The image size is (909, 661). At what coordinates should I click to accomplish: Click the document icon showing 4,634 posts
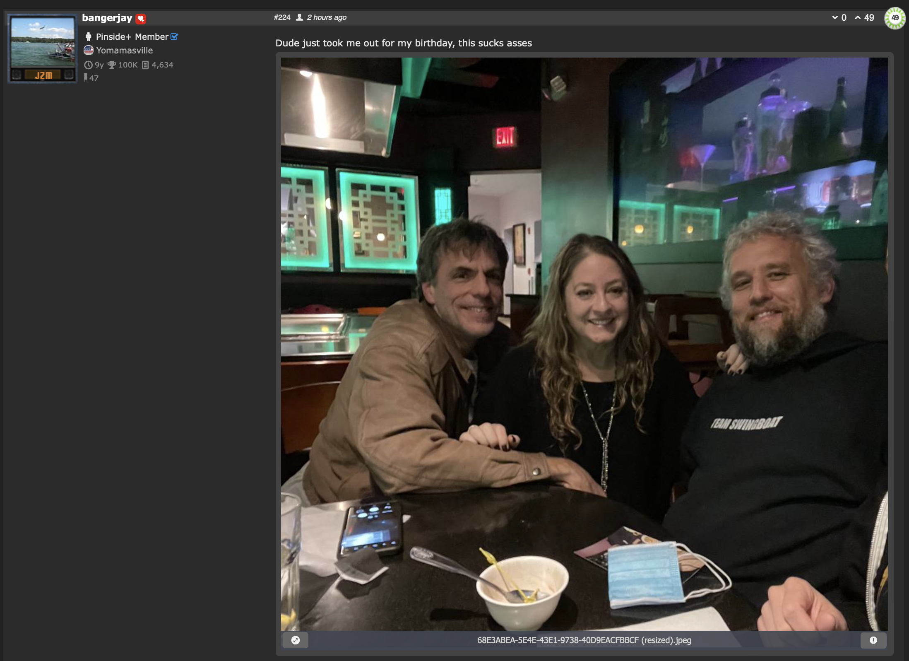145,65
